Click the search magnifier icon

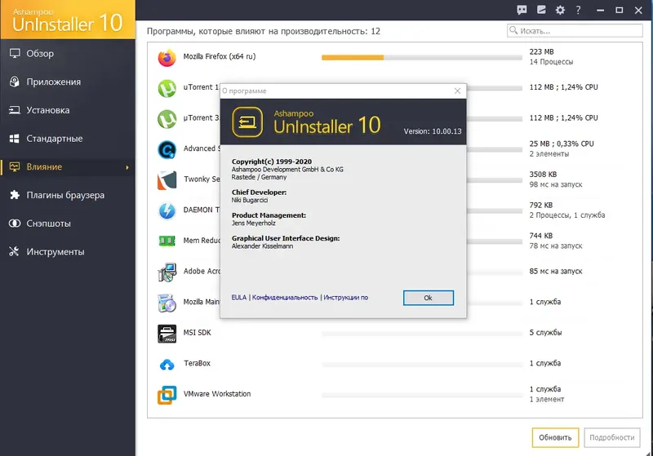click(513, 30)
